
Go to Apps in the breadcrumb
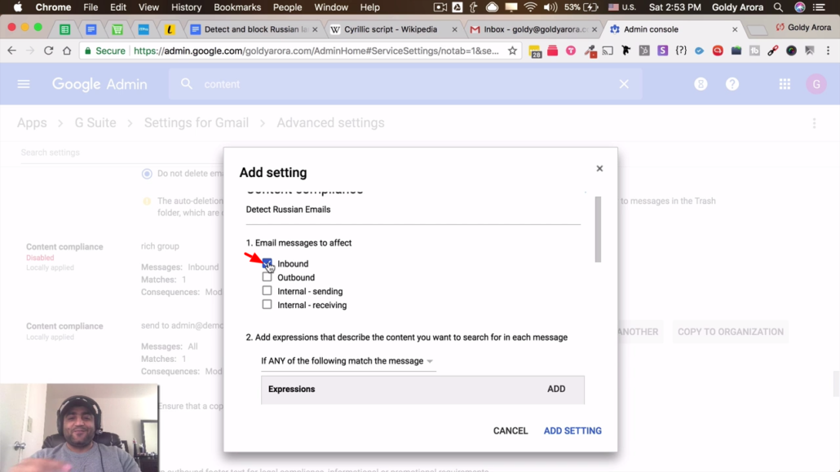[x=32, y=123]
